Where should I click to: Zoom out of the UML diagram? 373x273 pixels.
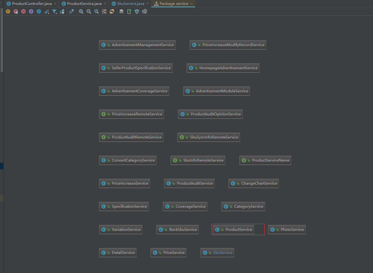click(89, 11)
